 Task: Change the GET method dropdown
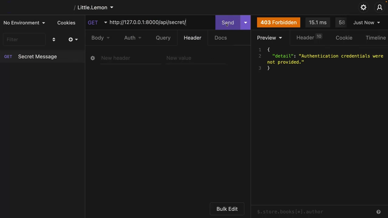tap(97, 23)
